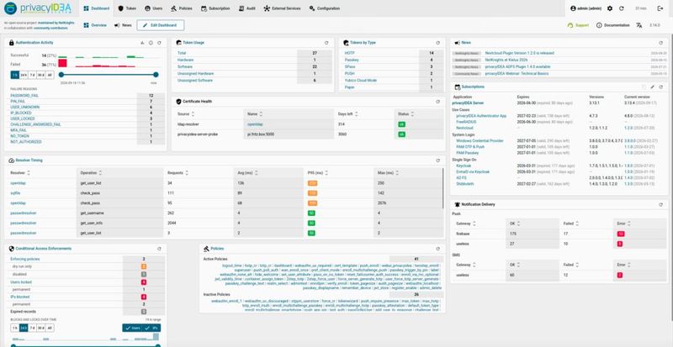Refresh the Conditional Access Enforcements widget
This screenshot has width=673, height=347.
[159, 249]
